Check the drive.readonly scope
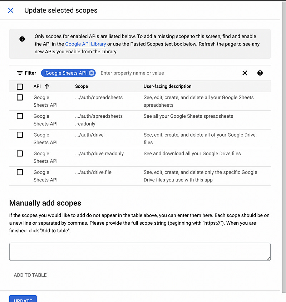The image size is (286, 302). tap(20, 154)
